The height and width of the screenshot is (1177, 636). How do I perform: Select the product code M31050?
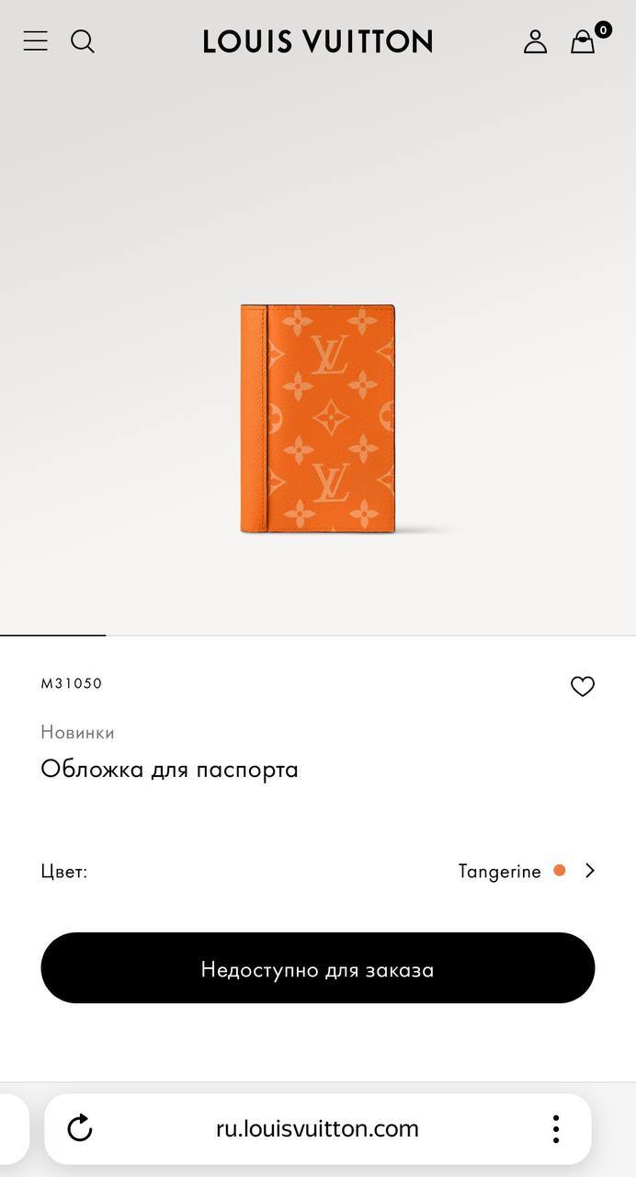(72, 683)
